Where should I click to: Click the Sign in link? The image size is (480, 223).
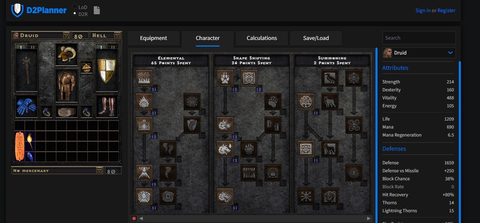click(x=423, y=10)
